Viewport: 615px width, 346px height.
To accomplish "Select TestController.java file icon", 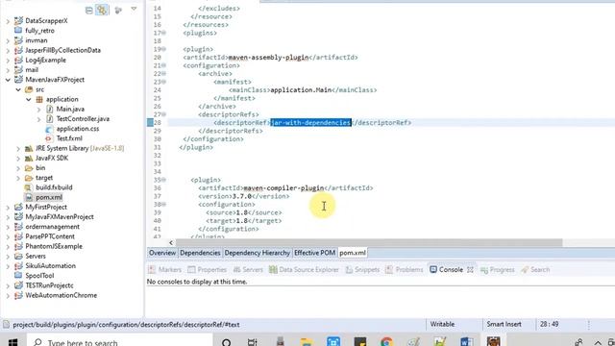I will [x=49, y=119].
